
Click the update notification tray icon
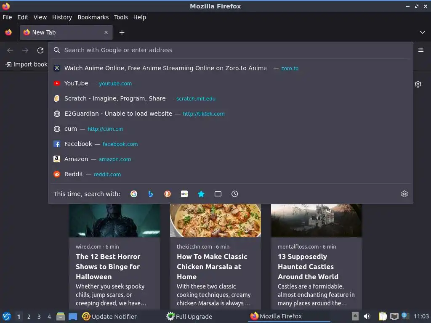(x=405, y=316)
